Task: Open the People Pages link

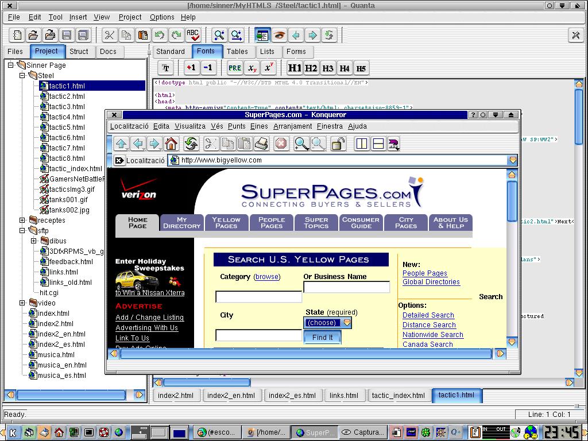Action: coord(425,273)
